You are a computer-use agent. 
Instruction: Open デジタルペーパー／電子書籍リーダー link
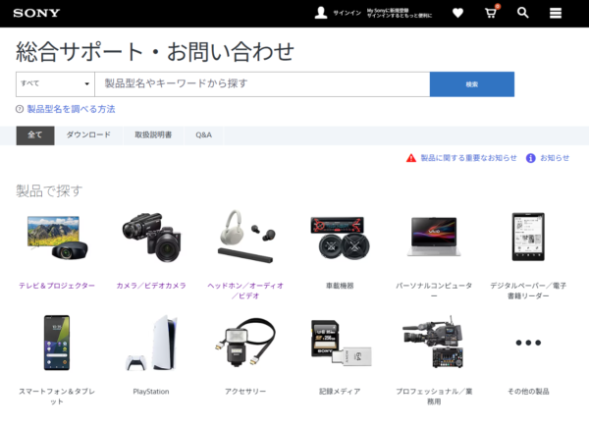click(x=528, y=291)
